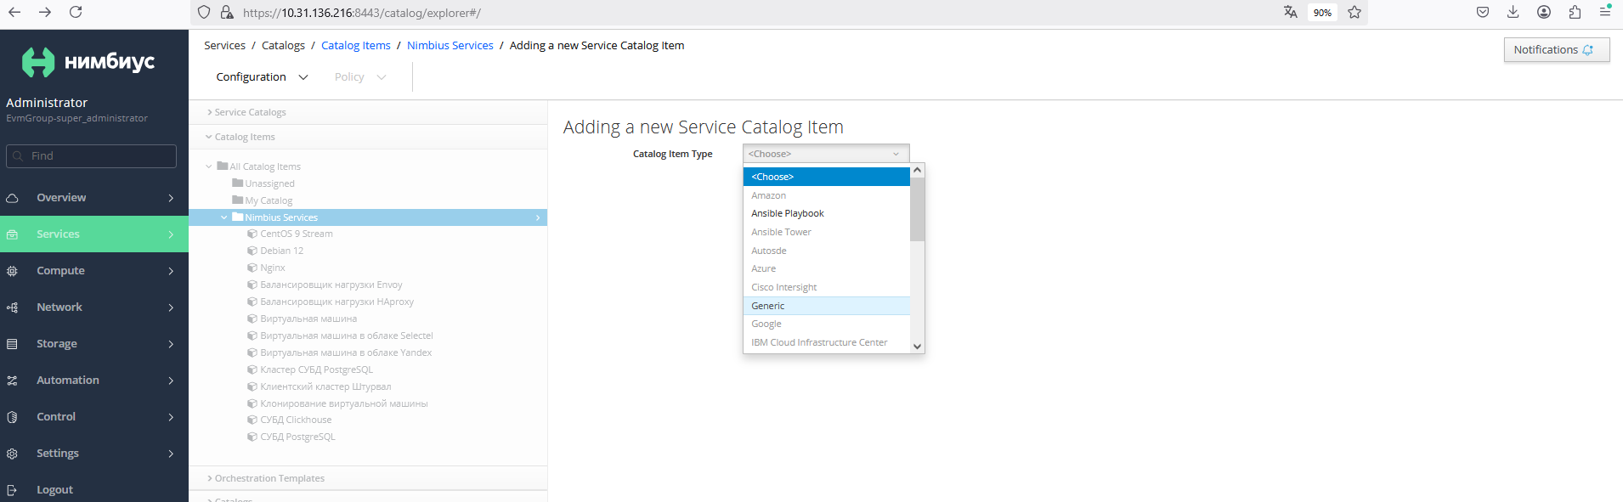
Task: Click the Logout icon
Action: (12, 490)
